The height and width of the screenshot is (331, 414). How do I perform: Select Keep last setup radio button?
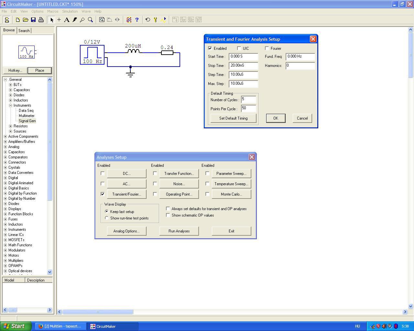[107, 211]
